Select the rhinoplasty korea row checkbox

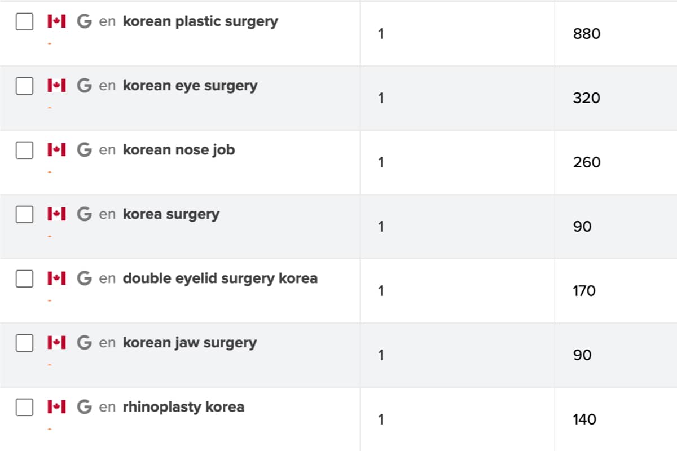[24, 408]
